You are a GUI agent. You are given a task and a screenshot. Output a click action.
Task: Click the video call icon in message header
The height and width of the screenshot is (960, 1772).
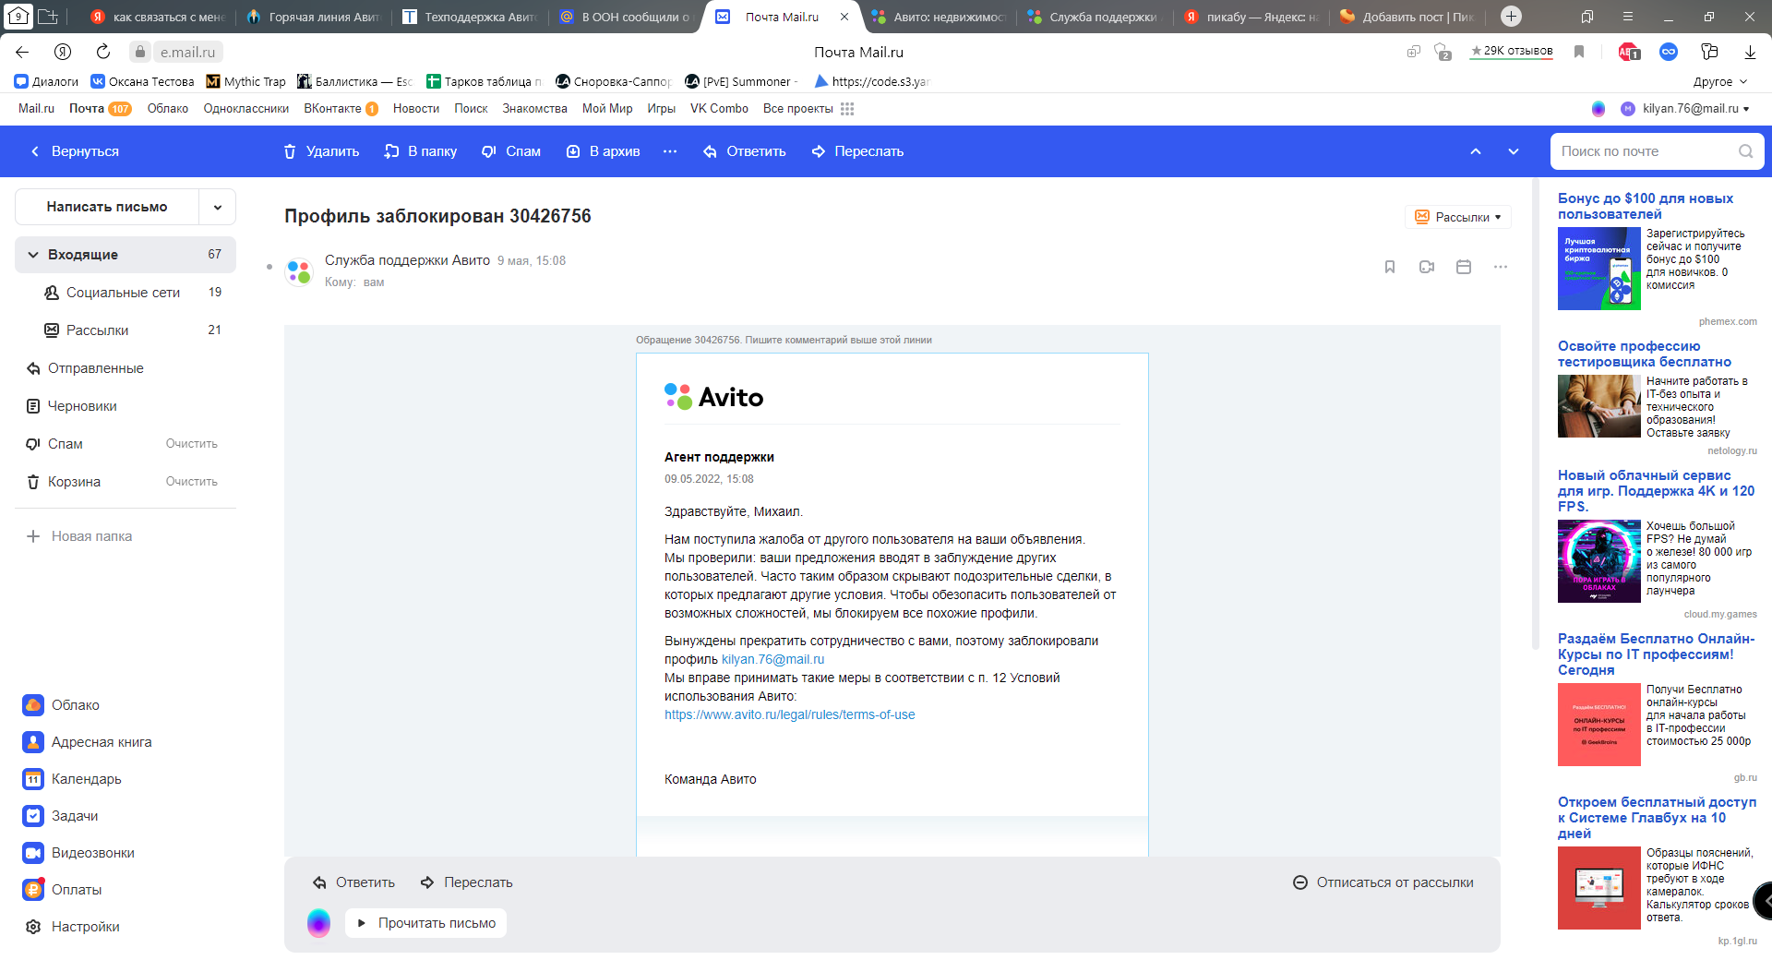(x=1427, y=267)
